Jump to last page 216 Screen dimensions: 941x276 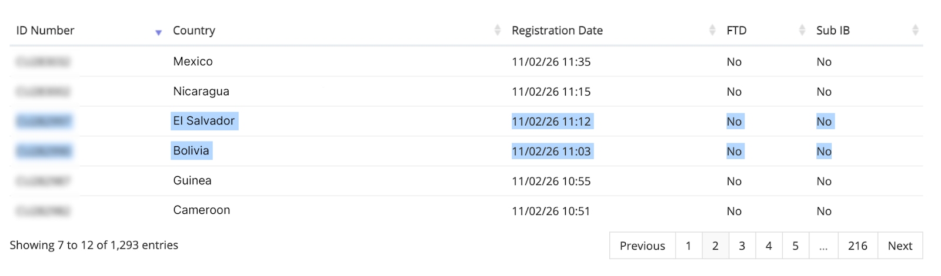(857, 245)
